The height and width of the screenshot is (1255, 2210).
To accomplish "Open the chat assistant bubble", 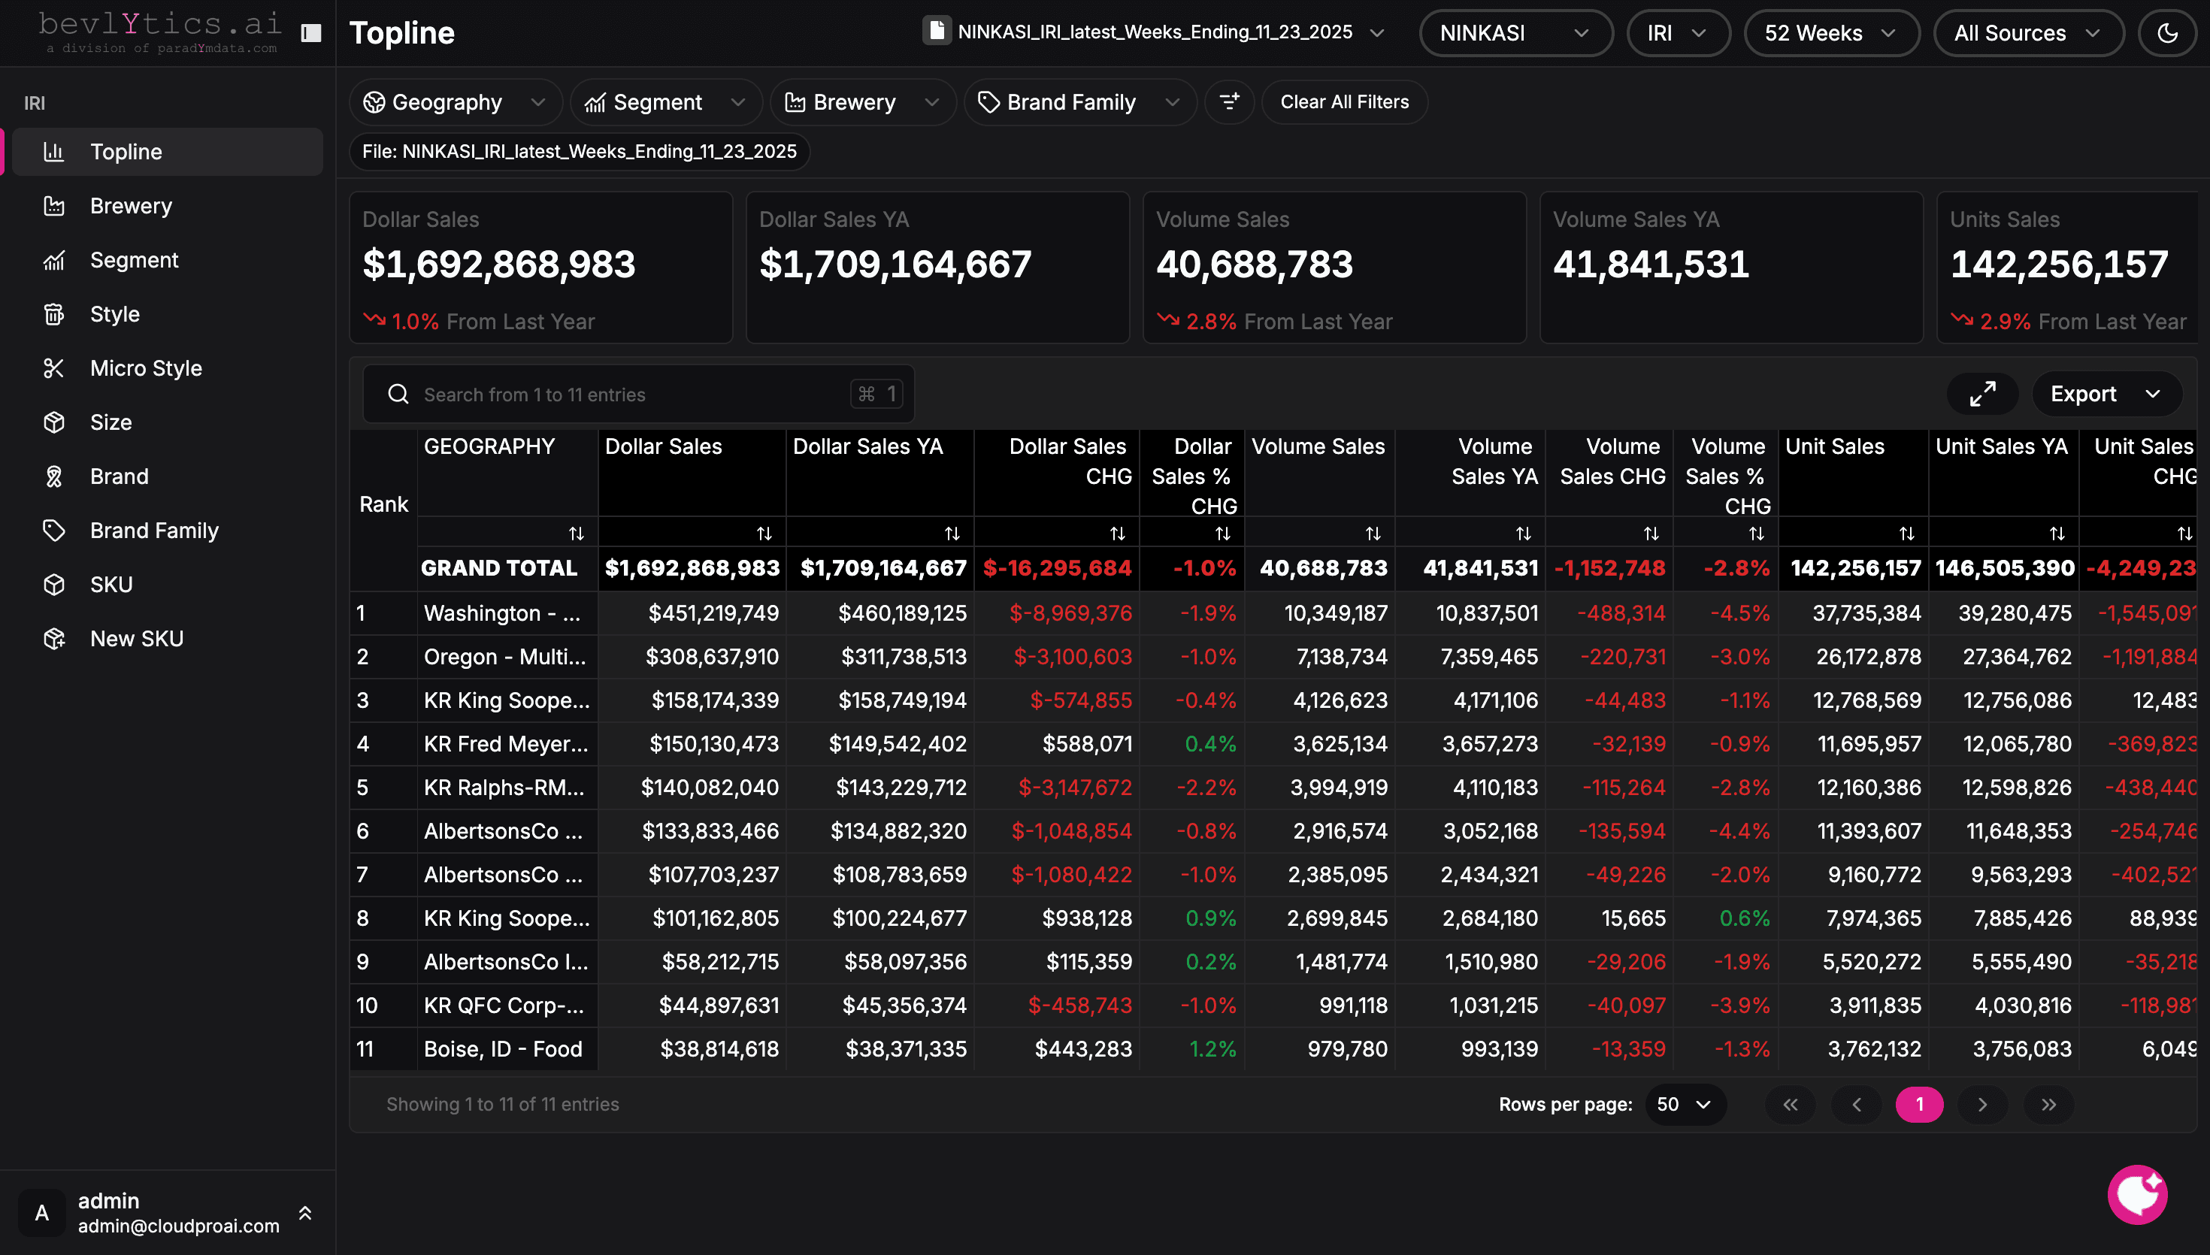I will click(x=2138, y=1194).
